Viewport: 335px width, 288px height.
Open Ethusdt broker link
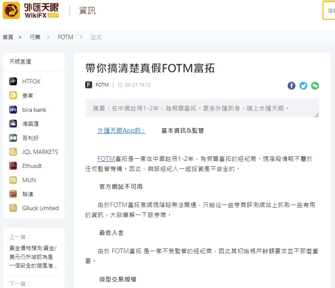tap(32, 166)
